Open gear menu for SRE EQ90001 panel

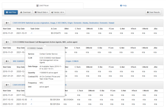pos(7,61)
